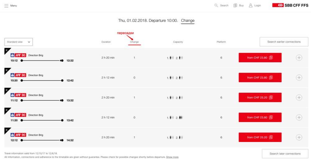
Task: Expand details of the 10:12 connection
Action: (x=299, y=58)
